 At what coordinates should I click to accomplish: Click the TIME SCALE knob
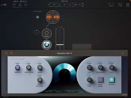29,67
